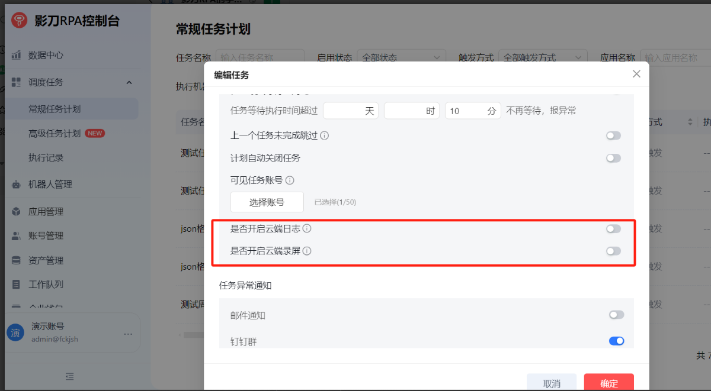This screenshot has width=711, height=391.
Task: Click the NEW badge beside 高级任务计划
Action: (95, 134)
